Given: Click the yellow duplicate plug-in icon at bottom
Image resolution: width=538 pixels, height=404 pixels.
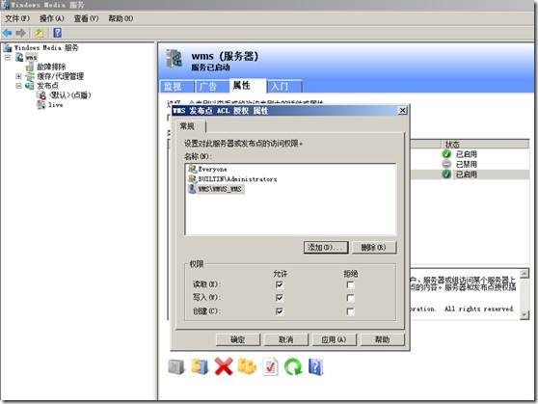Looking at the screenshot, I should [x=200, y=367].
